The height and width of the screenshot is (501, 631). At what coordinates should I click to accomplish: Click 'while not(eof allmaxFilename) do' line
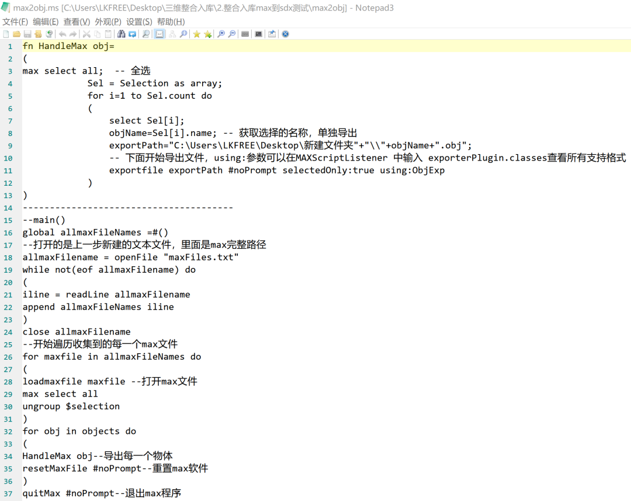coord(109,270)
